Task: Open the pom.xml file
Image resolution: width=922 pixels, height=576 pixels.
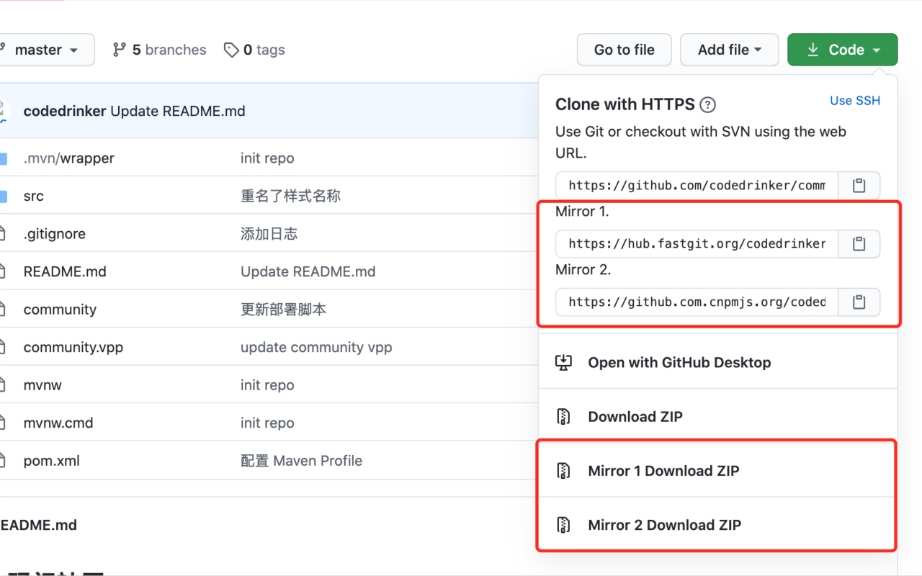Action: click(x=50, y=460)
